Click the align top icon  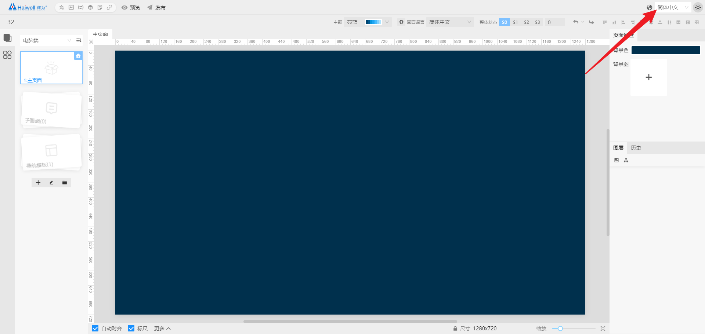tap(605, 22)
